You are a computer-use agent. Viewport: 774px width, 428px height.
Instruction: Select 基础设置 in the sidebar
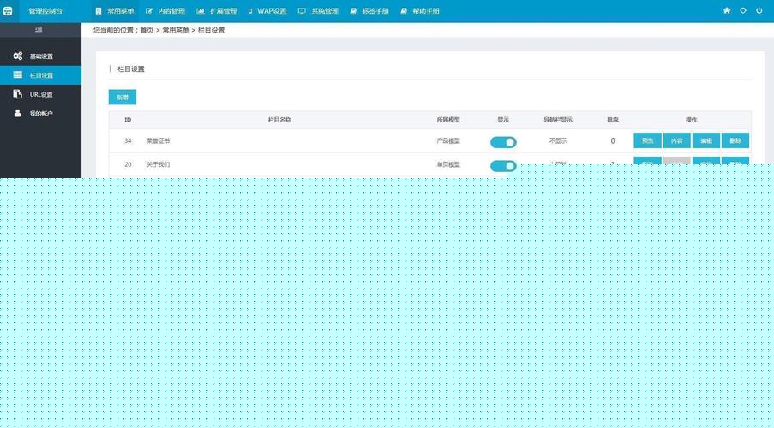(x=40, y=56)
